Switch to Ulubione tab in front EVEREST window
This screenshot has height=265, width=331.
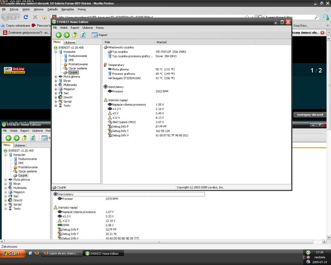[69, 42]
